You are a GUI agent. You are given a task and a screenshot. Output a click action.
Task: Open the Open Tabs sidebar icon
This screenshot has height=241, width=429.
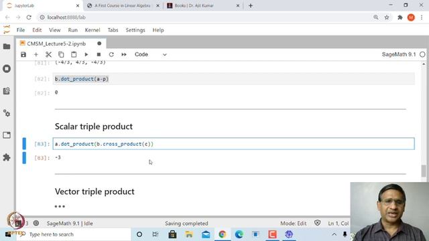[x=7, y=135]
